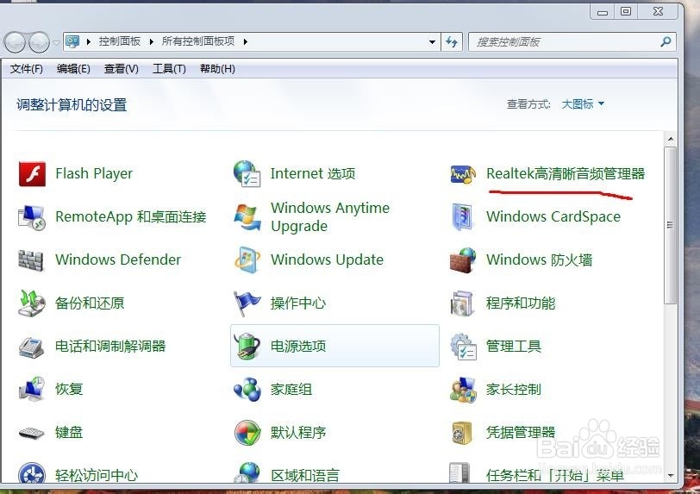Open the 编辑(E) menu
The image size is (700, 494).
(x=73, y=69)
